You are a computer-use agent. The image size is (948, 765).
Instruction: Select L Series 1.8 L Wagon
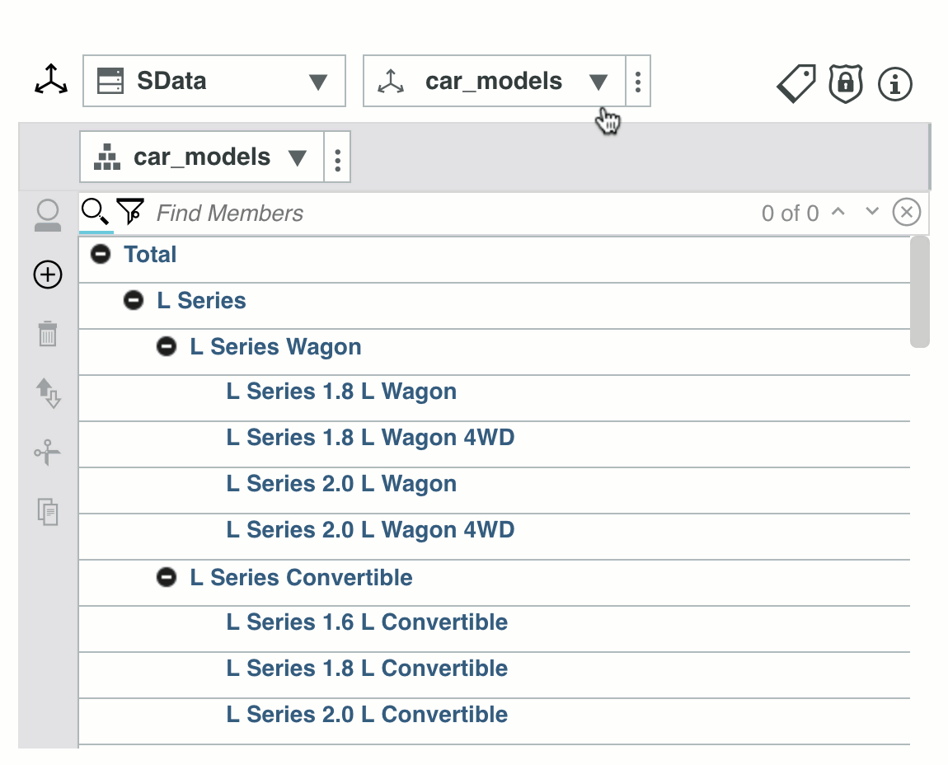pyautogui.click(x=341, y=392)
